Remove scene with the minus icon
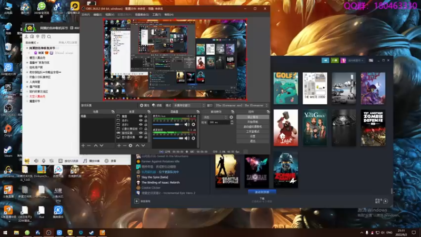The height and width of the screenshot is (237, 421). pos(89,145)
